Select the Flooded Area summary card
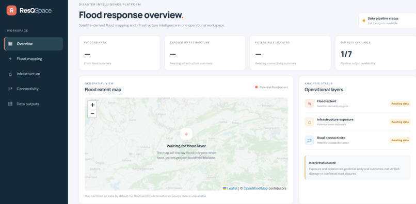This screenshot has width=416, height=204. coord(119,53)
